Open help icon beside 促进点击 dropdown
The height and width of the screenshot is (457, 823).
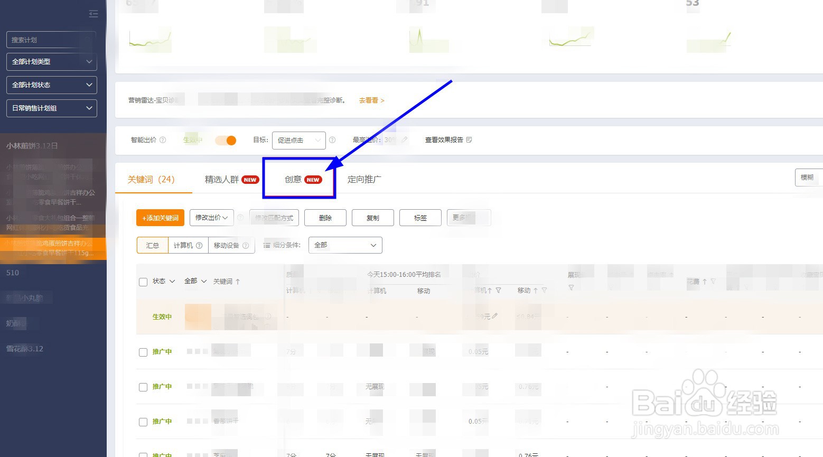point(332,140)
